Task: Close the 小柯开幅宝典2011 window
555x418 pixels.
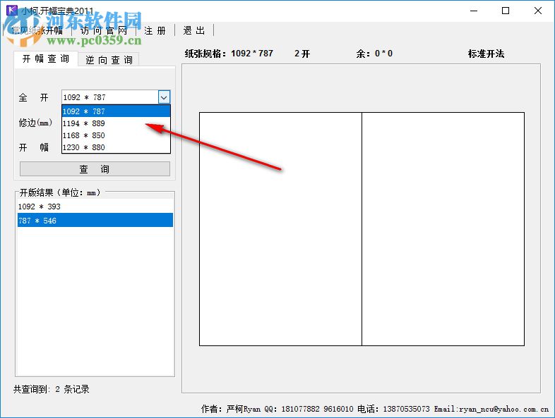Action: [x=537, y=11]
